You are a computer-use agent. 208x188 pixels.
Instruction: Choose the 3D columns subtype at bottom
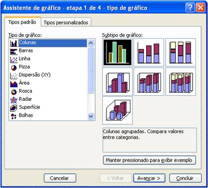tap(117, 110)
